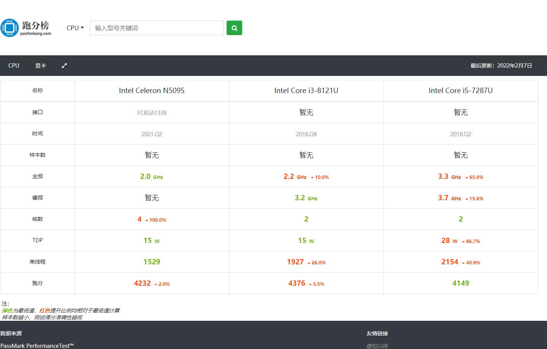
Task: Open Intel Celeron N5095 column header
Action: (151, 90)
